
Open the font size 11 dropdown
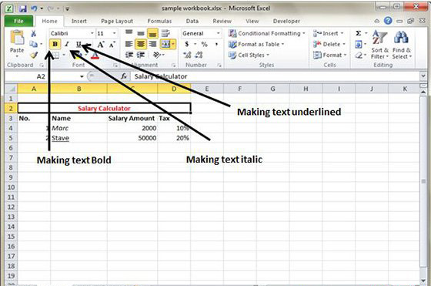[115, 33]
